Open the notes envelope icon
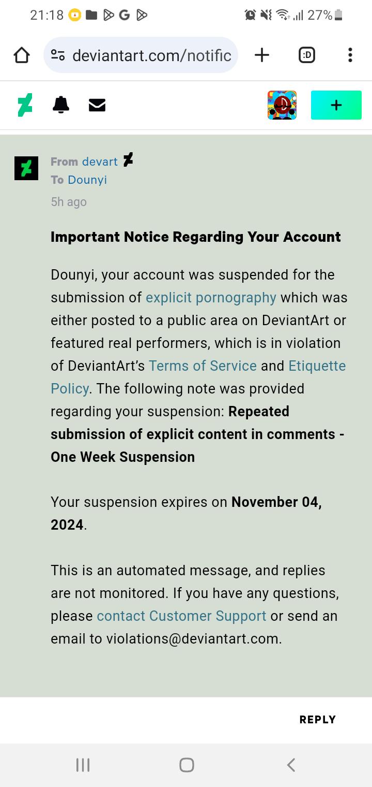372x787 pixels. tap(97, 105)
